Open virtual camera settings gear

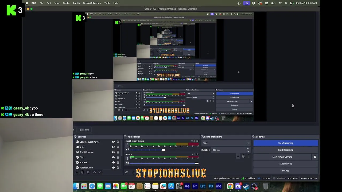[315, 157]
